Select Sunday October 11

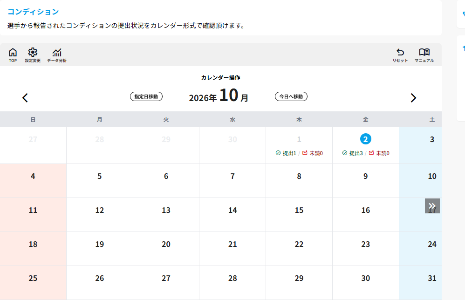[33, 210]
